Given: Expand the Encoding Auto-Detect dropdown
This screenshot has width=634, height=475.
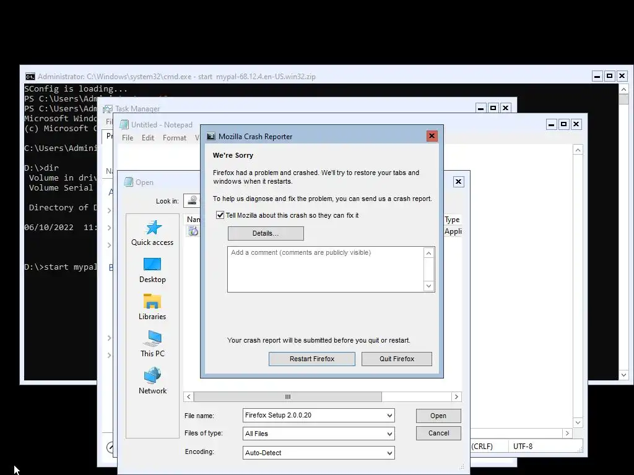Looking at the screenshot, I should 389,453.
